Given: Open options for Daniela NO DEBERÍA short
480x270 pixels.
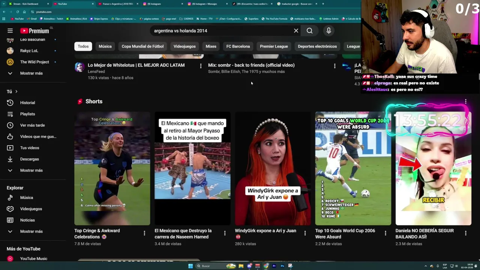Looking at the screenshot, I should click(465, 233).
